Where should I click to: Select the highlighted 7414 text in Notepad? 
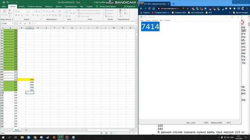(150, 26)
